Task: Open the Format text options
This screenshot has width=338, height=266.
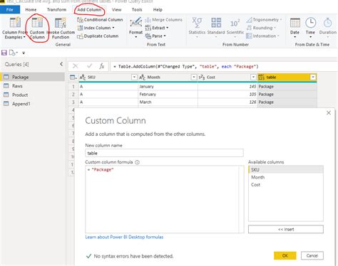Action: (135, 28)
